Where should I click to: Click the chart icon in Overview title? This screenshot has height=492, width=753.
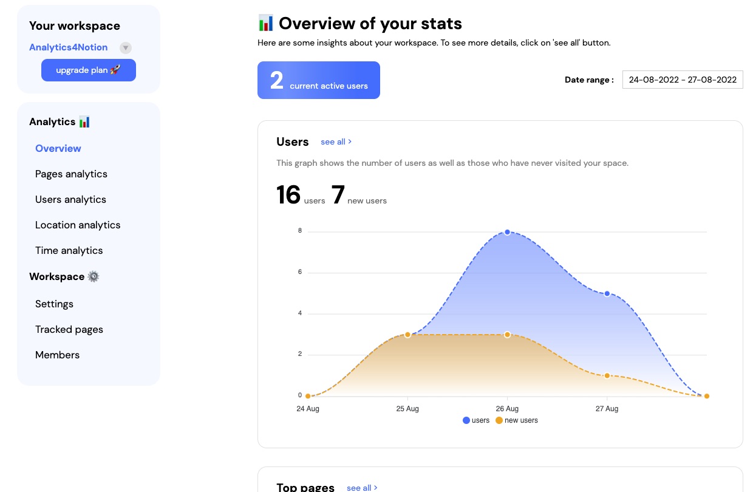coord(265,23)
